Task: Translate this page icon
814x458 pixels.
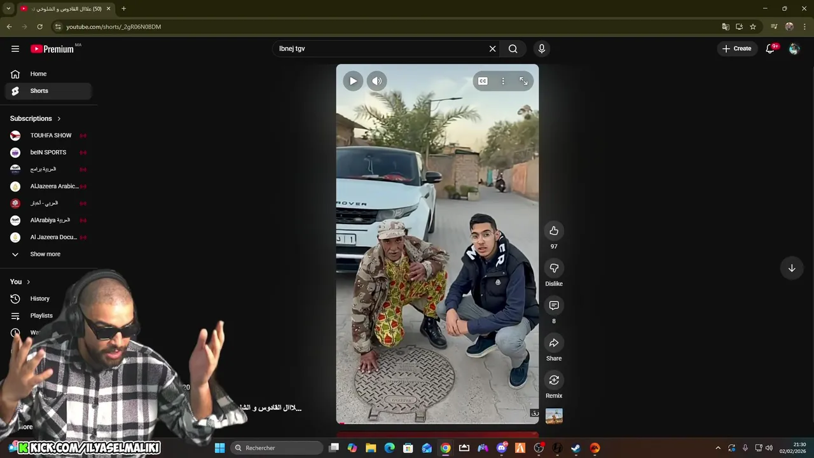Action: [x=725, y=27]
